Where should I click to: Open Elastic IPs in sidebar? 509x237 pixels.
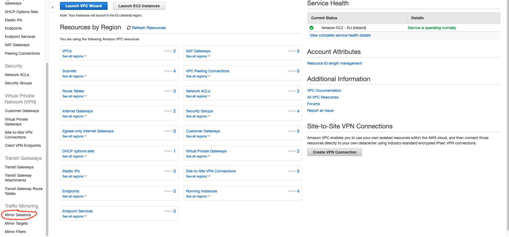tap(13, 20)
